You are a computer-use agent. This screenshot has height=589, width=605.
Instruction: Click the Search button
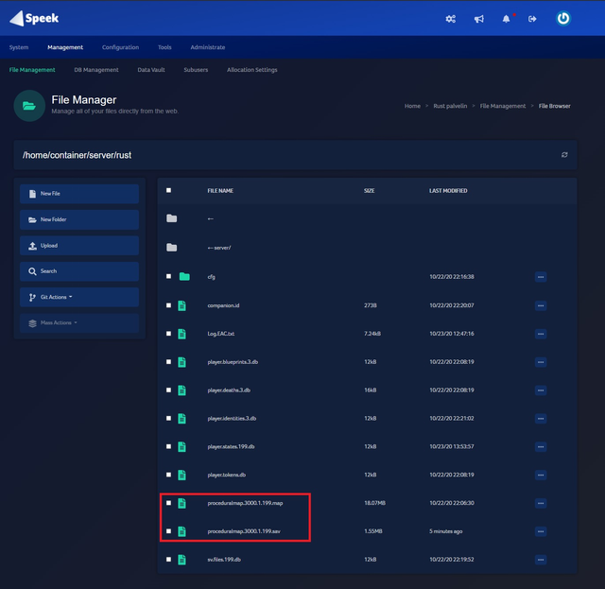pyautogui.click(x=79, y=271)
